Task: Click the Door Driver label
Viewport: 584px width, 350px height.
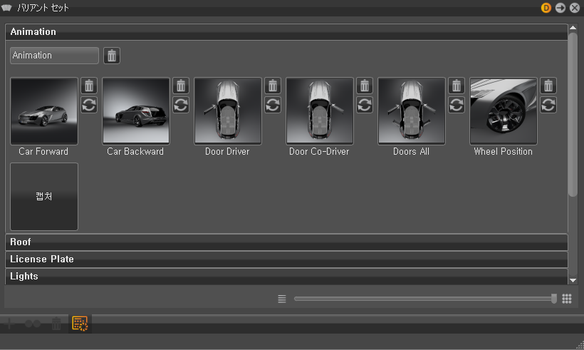Action: click(227, 152)
